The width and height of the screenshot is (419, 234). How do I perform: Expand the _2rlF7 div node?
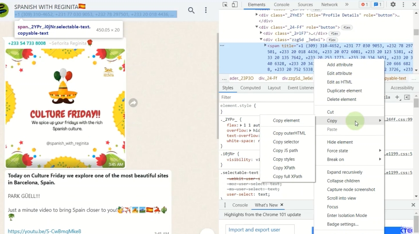(x=261, y=33)
